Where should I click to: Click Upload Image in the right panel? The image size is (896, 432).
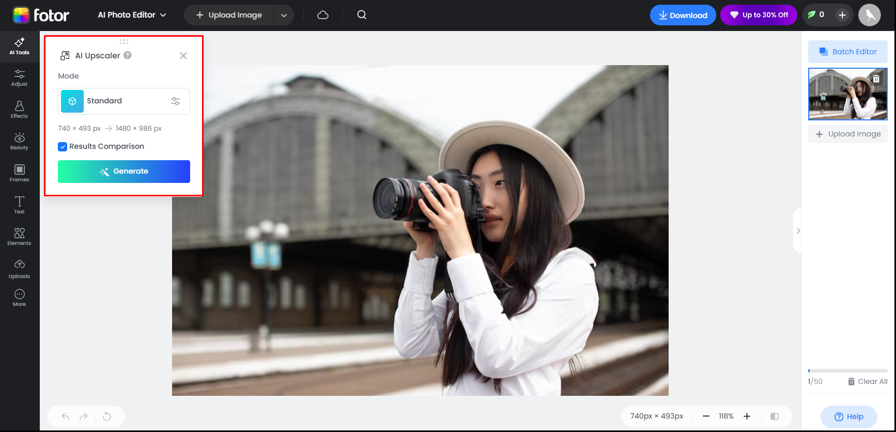848,134
